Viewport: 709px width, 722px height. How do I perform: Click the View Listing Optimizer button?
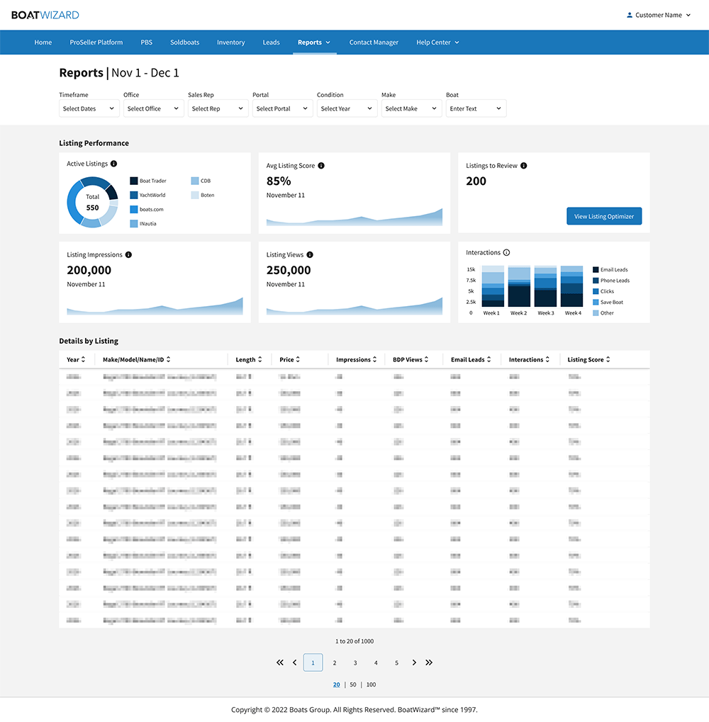[604, 215]
